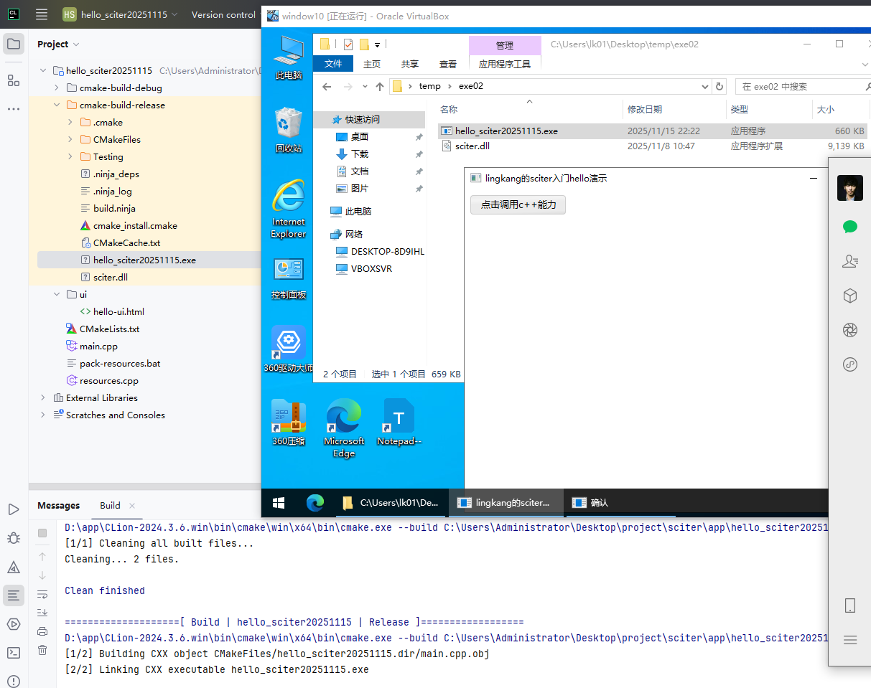Viewport: 871px width, 688px height.
Task: Open Version control menu
Action: coord(223,14)
